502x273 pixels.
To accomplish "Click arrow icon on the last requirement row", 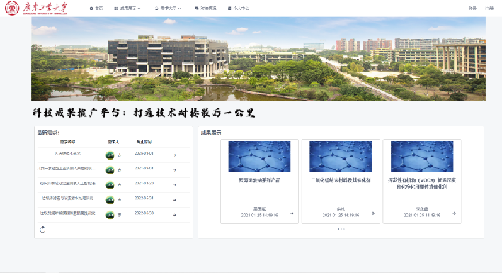I will 175,215.
